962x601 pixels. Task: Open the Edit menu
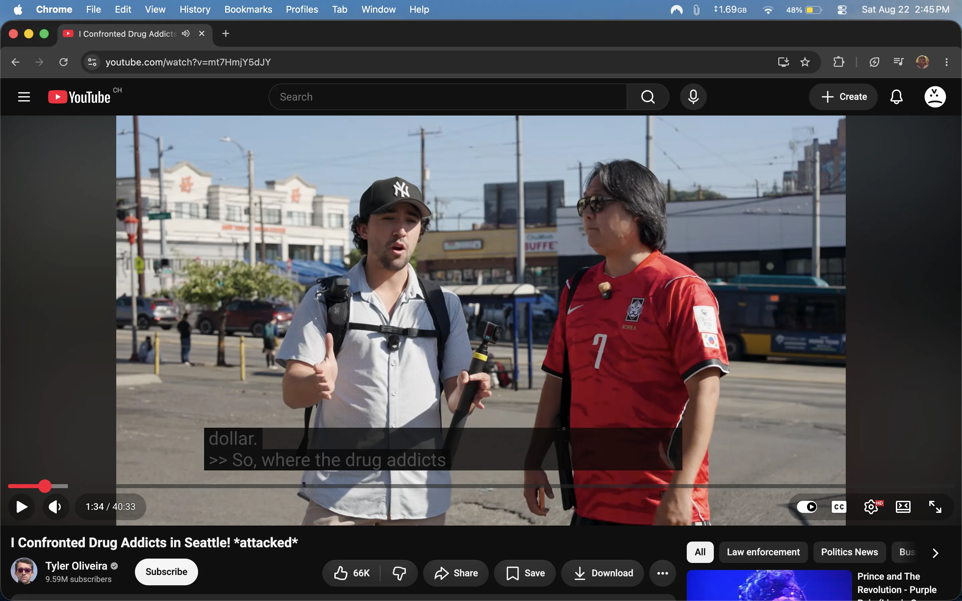click(123, 10)
